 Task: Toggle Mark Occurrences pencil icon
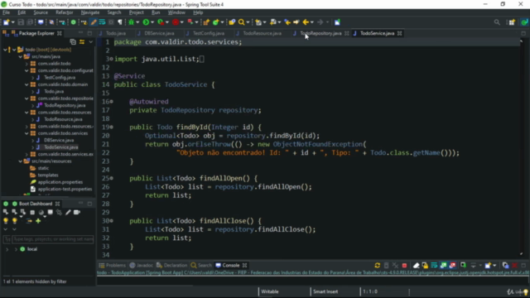click(x=94, y=22)
